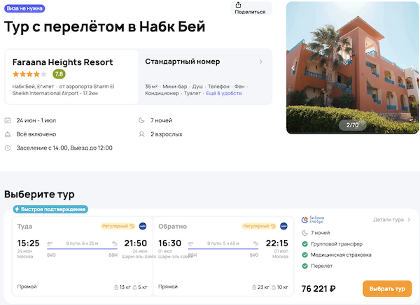The width and height of the screenshot is (420, 305).
Task: Select the Туда outbound flight card
Action: (x=80, y=256)
